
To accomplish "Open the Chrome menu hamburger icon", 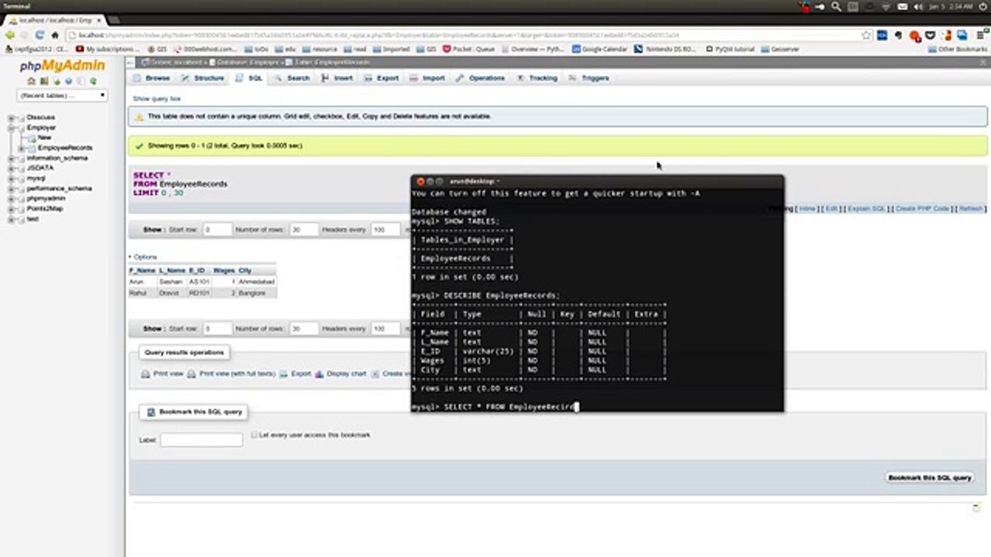I will pyautogui.click(x=980, y=35).
